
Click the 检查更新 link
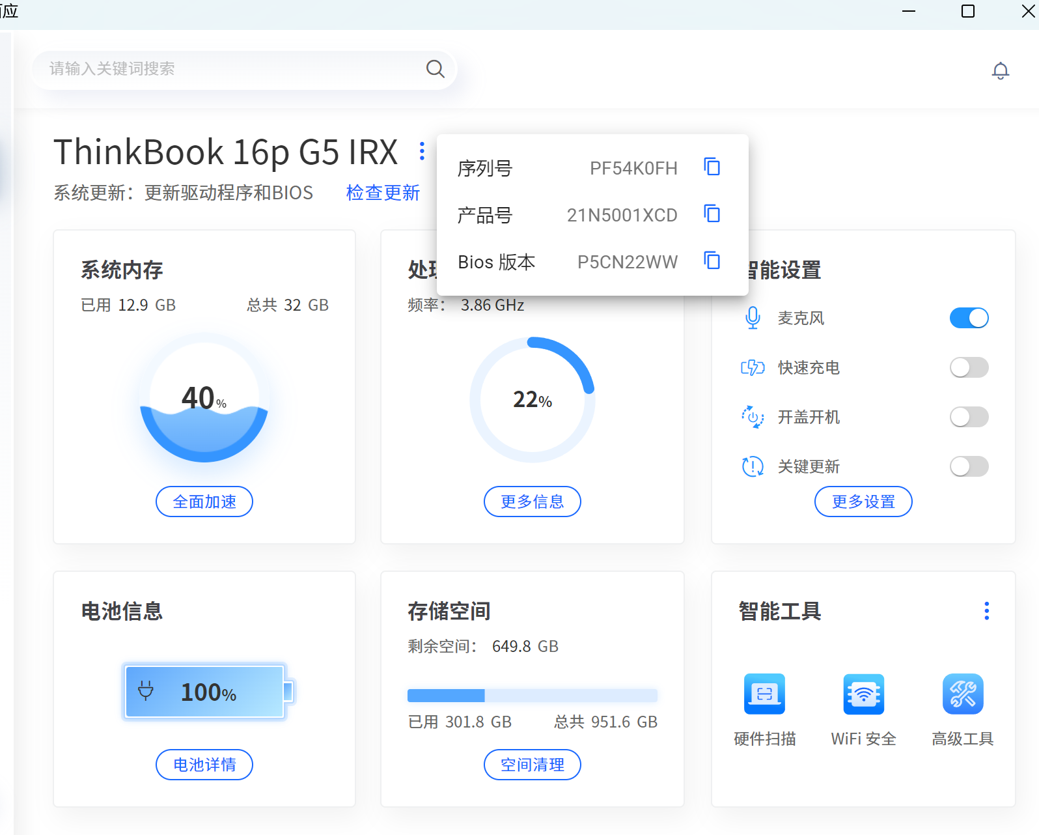383,193
